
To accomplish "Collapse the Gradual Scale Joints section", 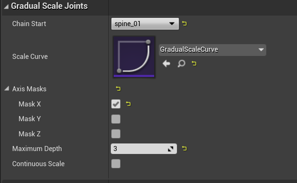I will [x=6, y=7].
